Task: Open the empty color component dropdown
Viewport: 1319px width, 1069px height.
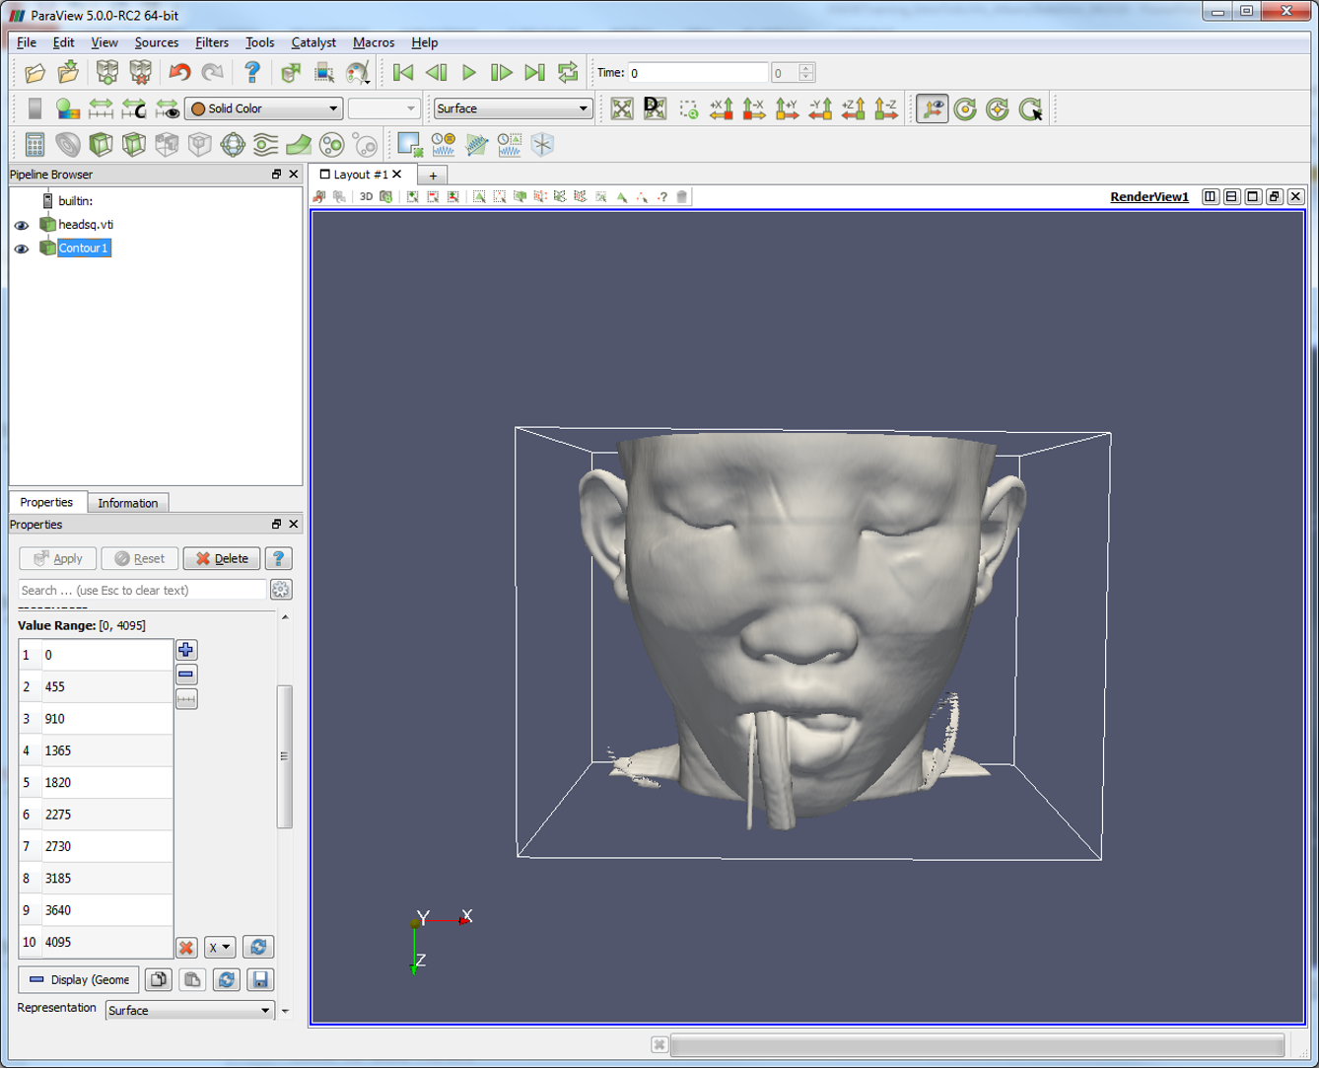Action: pos(384,108)
